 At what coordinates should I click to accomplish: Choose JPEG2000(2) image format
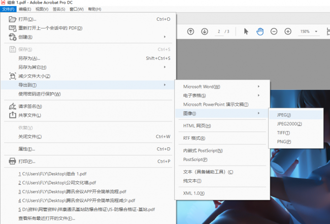click(296, 124)
